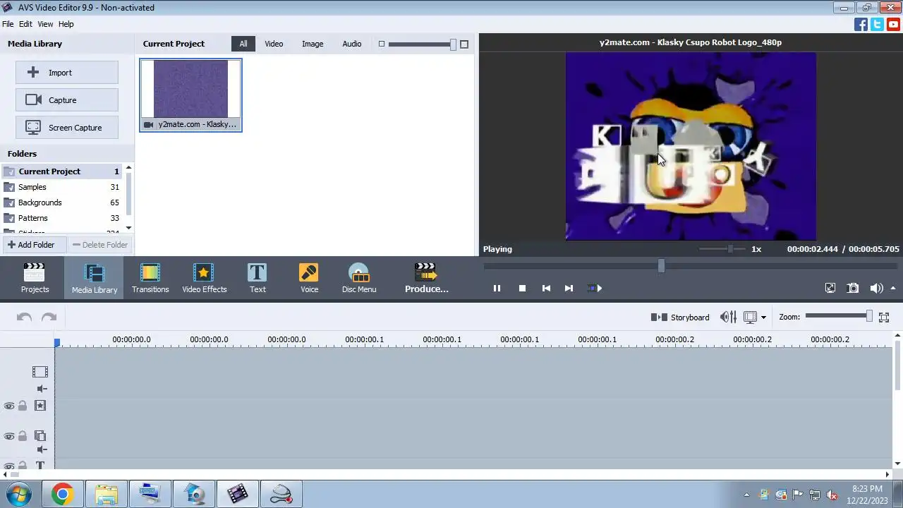The image size is (903, 508).
Task: Click the Capture button
Action: [x=67, y=100]
